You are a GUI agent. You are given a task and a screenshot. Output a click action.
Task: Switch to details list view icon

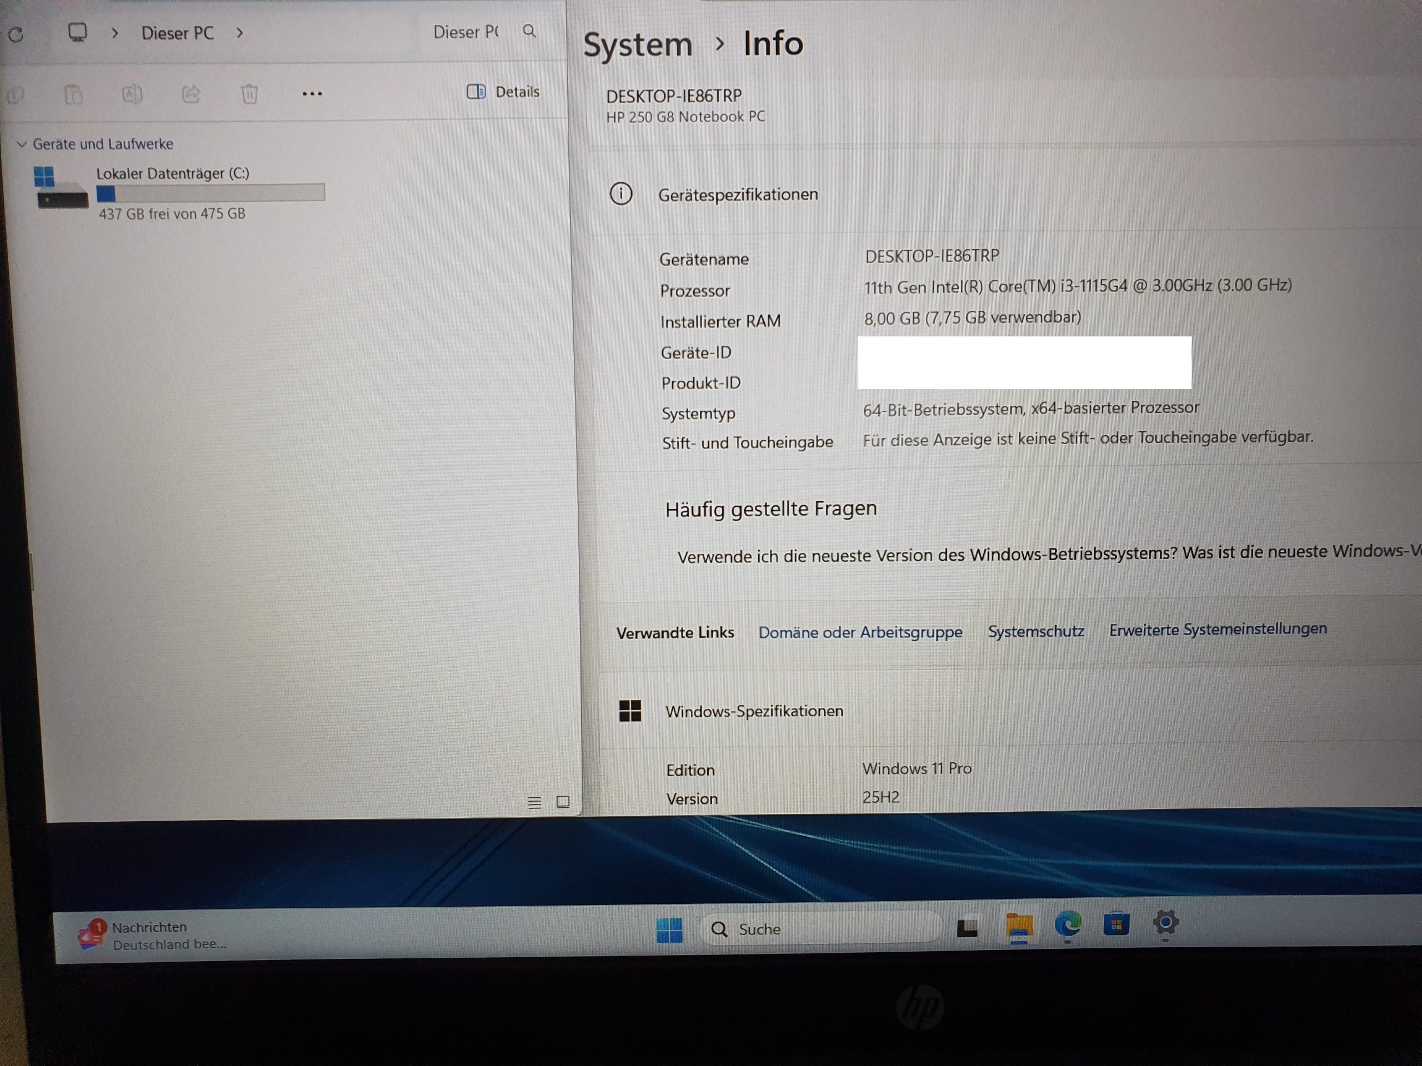coord(534,802)
